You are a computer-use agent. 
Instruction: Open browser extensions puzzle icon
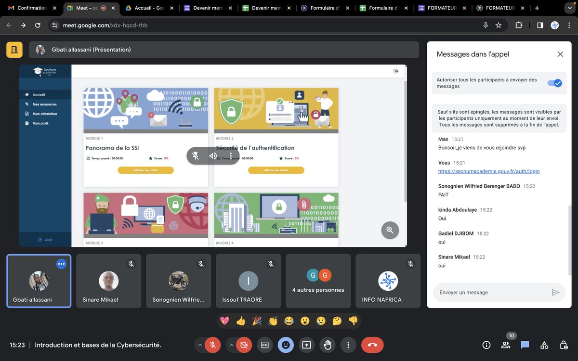pyautogui.click(x=519, y=25)
